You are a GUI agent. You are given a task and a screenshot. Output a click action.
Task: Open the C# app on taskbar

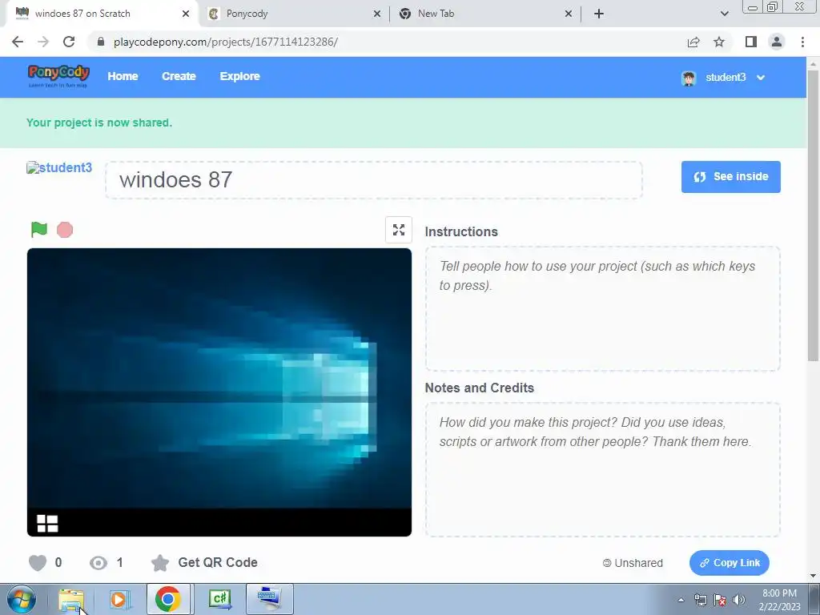[219, 599]
